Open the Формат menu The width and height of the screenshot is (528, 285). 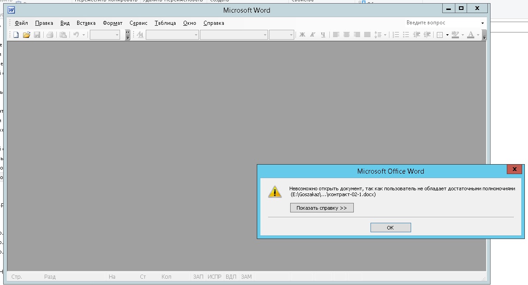click(112, 23)
